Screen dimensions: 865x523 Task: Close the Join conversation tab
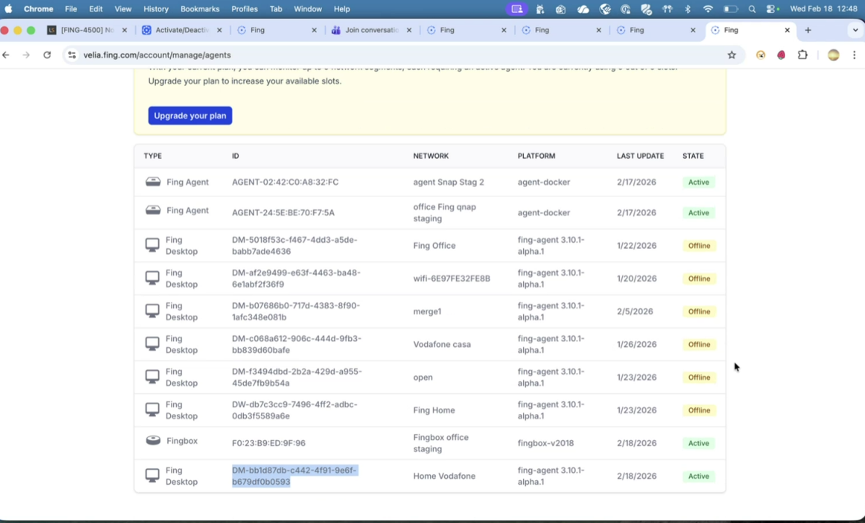pyautogui.click(x=409, y=30)
